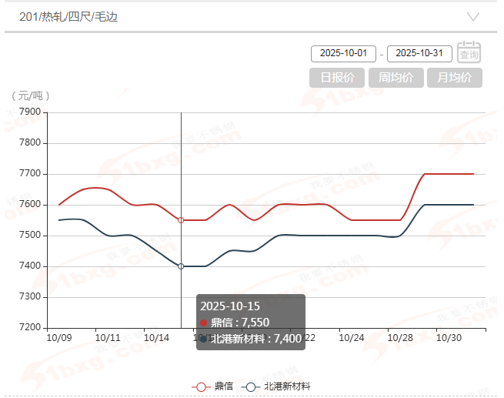Image resolution: width=504 pixels, height=398 pixels.
Task: Click the calendar 查询 query icon
Action: tap(469, 52)
